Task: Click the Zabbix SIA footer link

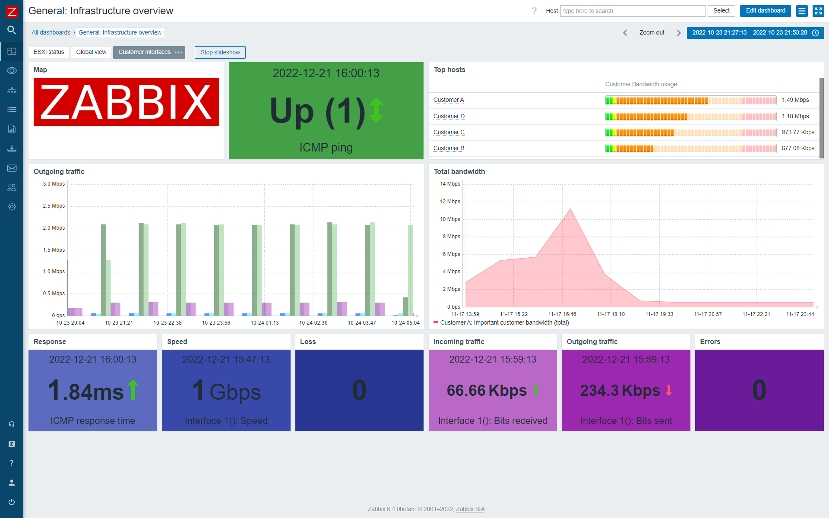Action: click(x=470, y=509)
